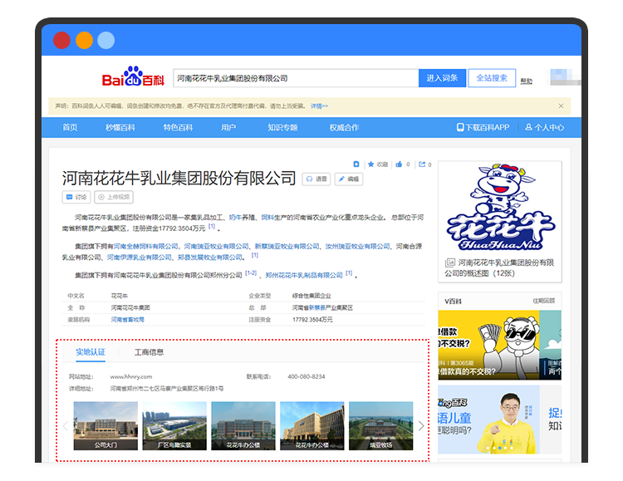Image resolution: width=623 pixels, height=481 pixels.
Task: Open the 用户 menu item
Action: (x=228, y=128)
